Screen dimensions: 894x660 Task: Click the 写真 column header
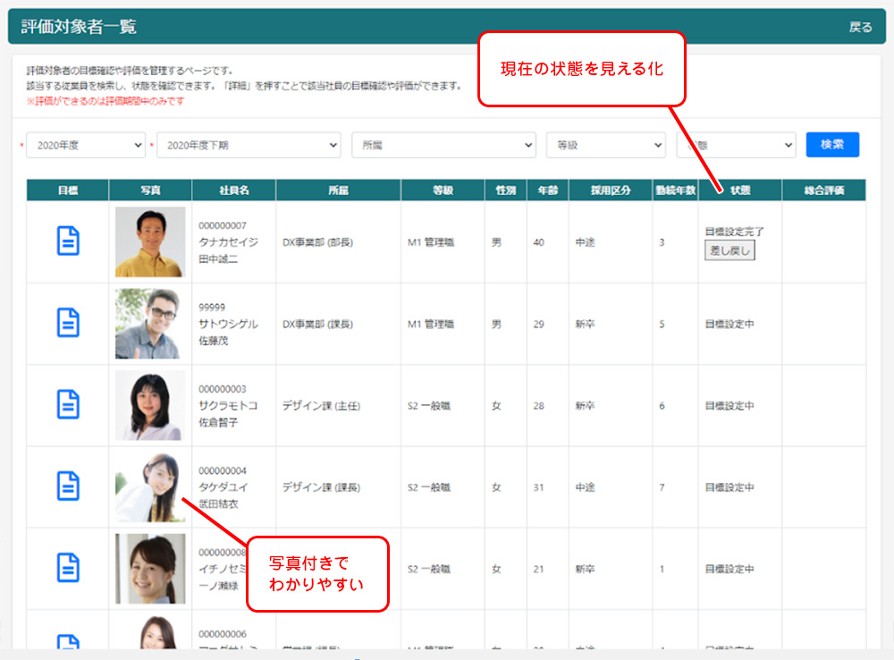(150, 190)
